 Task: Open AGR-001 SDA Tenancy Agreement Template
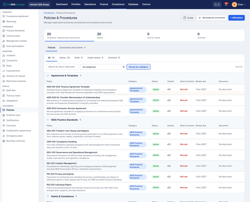tap(68, 87)
